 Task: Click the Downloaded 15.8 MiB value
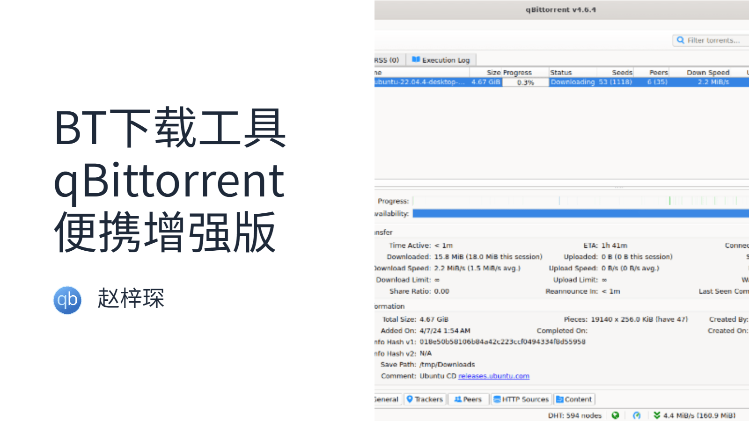click(488, 257)
